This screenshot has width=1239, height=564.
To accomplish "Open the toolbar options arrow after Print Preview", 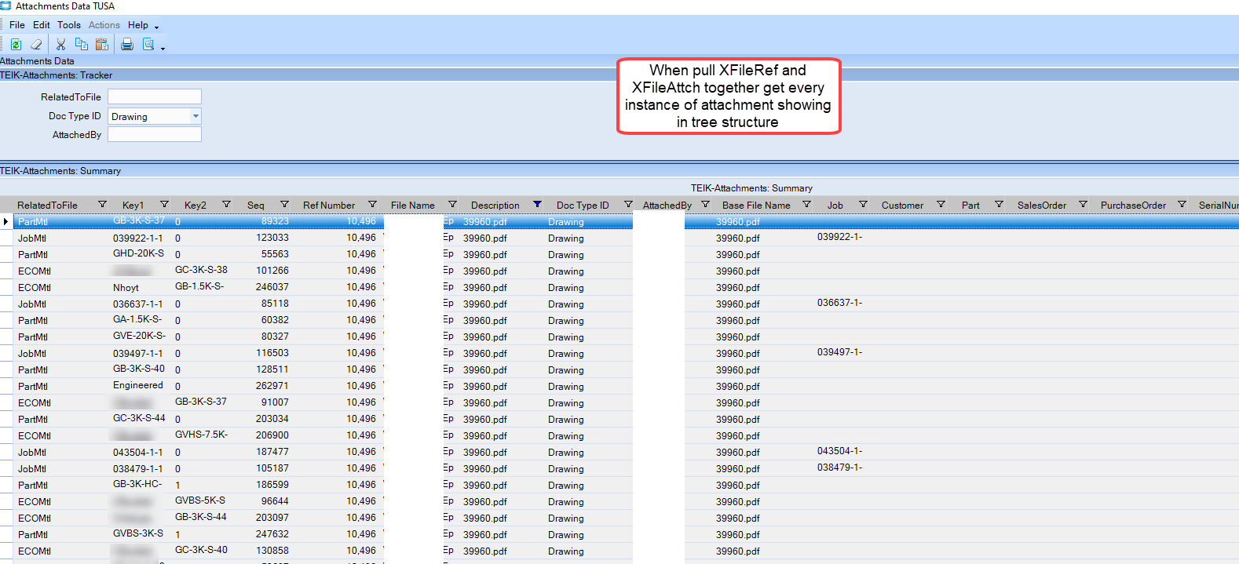I will click(x=163, y=48).
